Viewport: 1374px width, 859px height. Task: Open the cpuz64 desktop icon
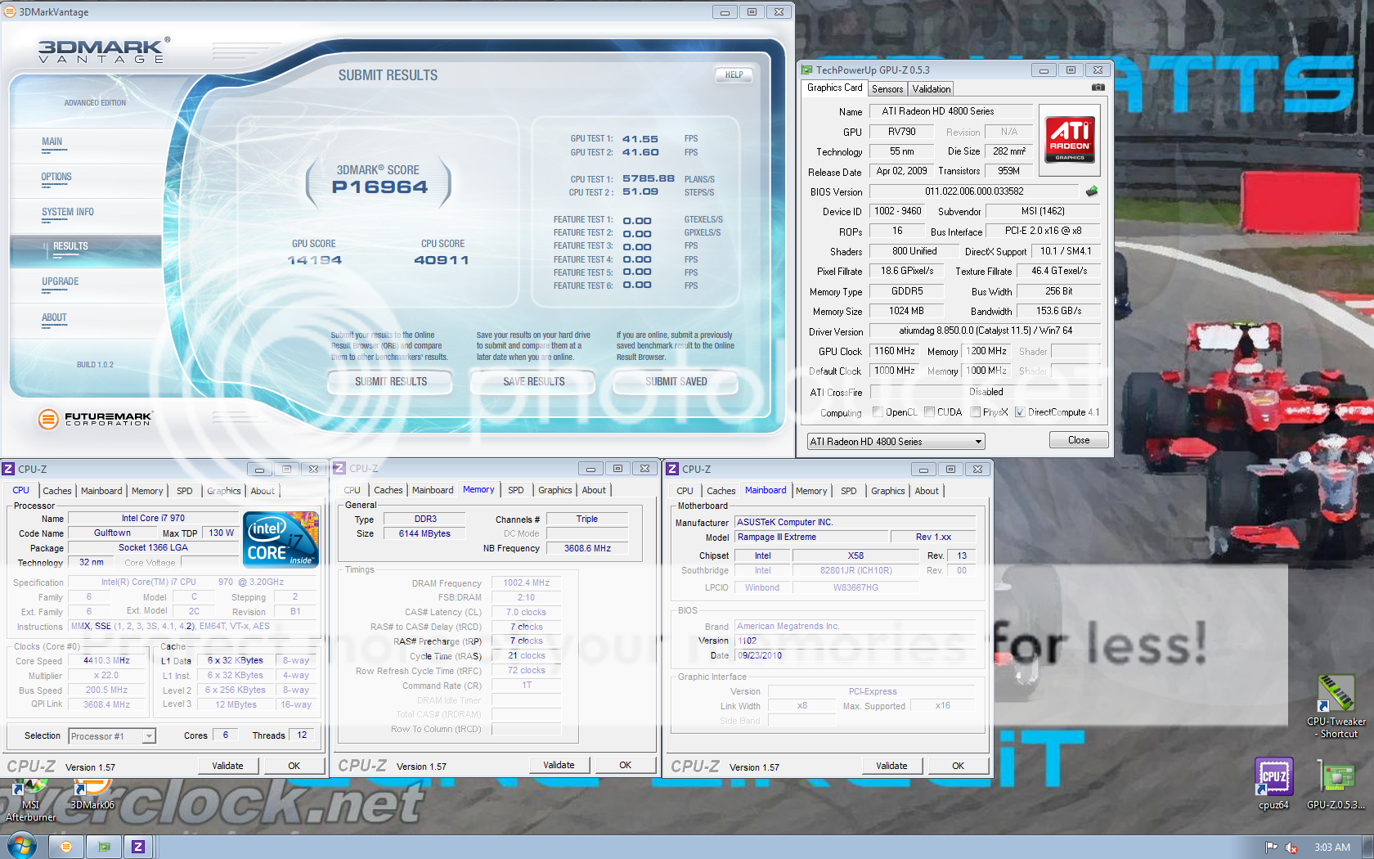tap(1273, 784)
